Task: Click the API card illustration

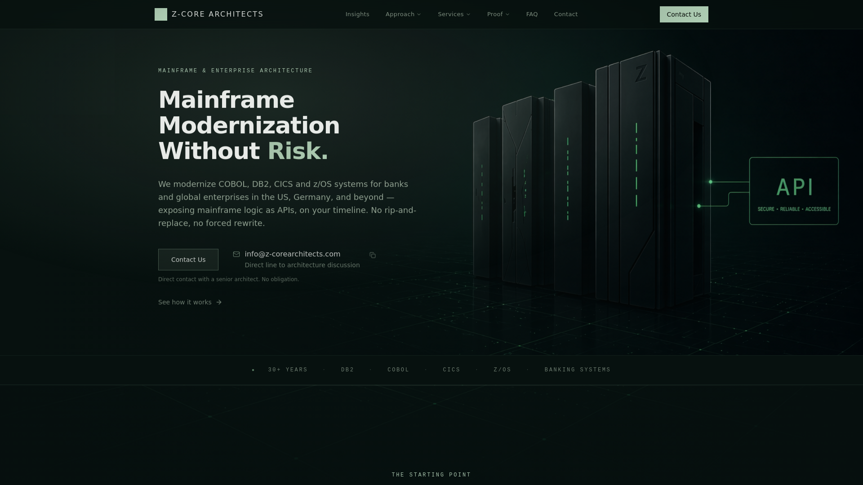Action: 794,191
